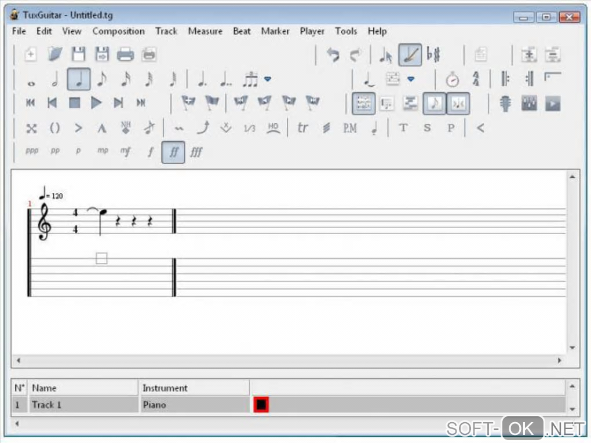This screenshot has width=591, height=443.
Task: Toggle dead note X effect
Action: pos(31,128)
